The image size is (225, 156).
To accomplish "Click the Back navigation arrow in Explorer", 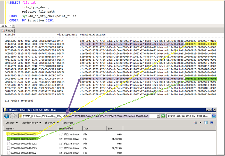I will click(7, 116).
